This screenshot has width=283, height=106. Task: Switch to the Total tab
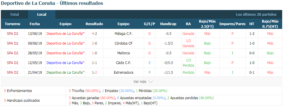point(14,15)
